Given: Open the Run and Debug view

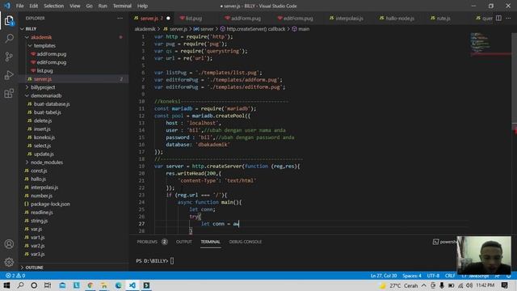Looking at the screenshot, I should point(9,75).
